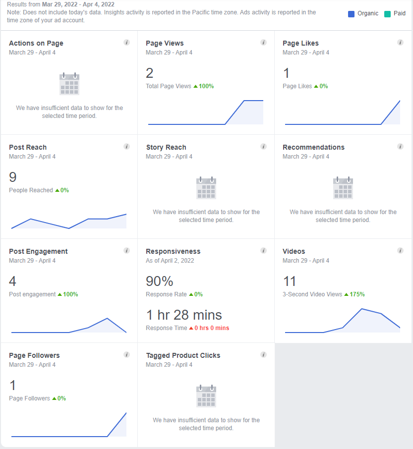Open the Post Reach card title

28,147
